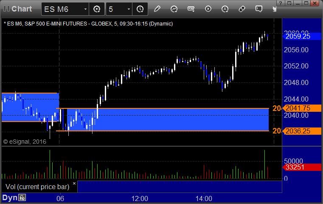Click the 2041.75 orange price marker
323x204 pixels.
click(302, 108)
